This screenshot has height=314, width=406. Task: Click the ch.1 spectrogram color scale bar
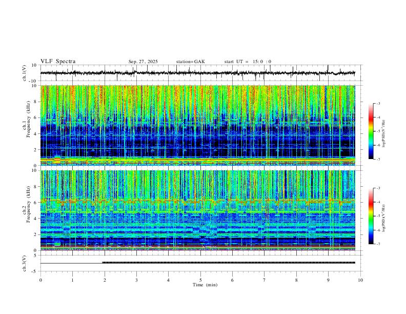(x=371, y=131)
